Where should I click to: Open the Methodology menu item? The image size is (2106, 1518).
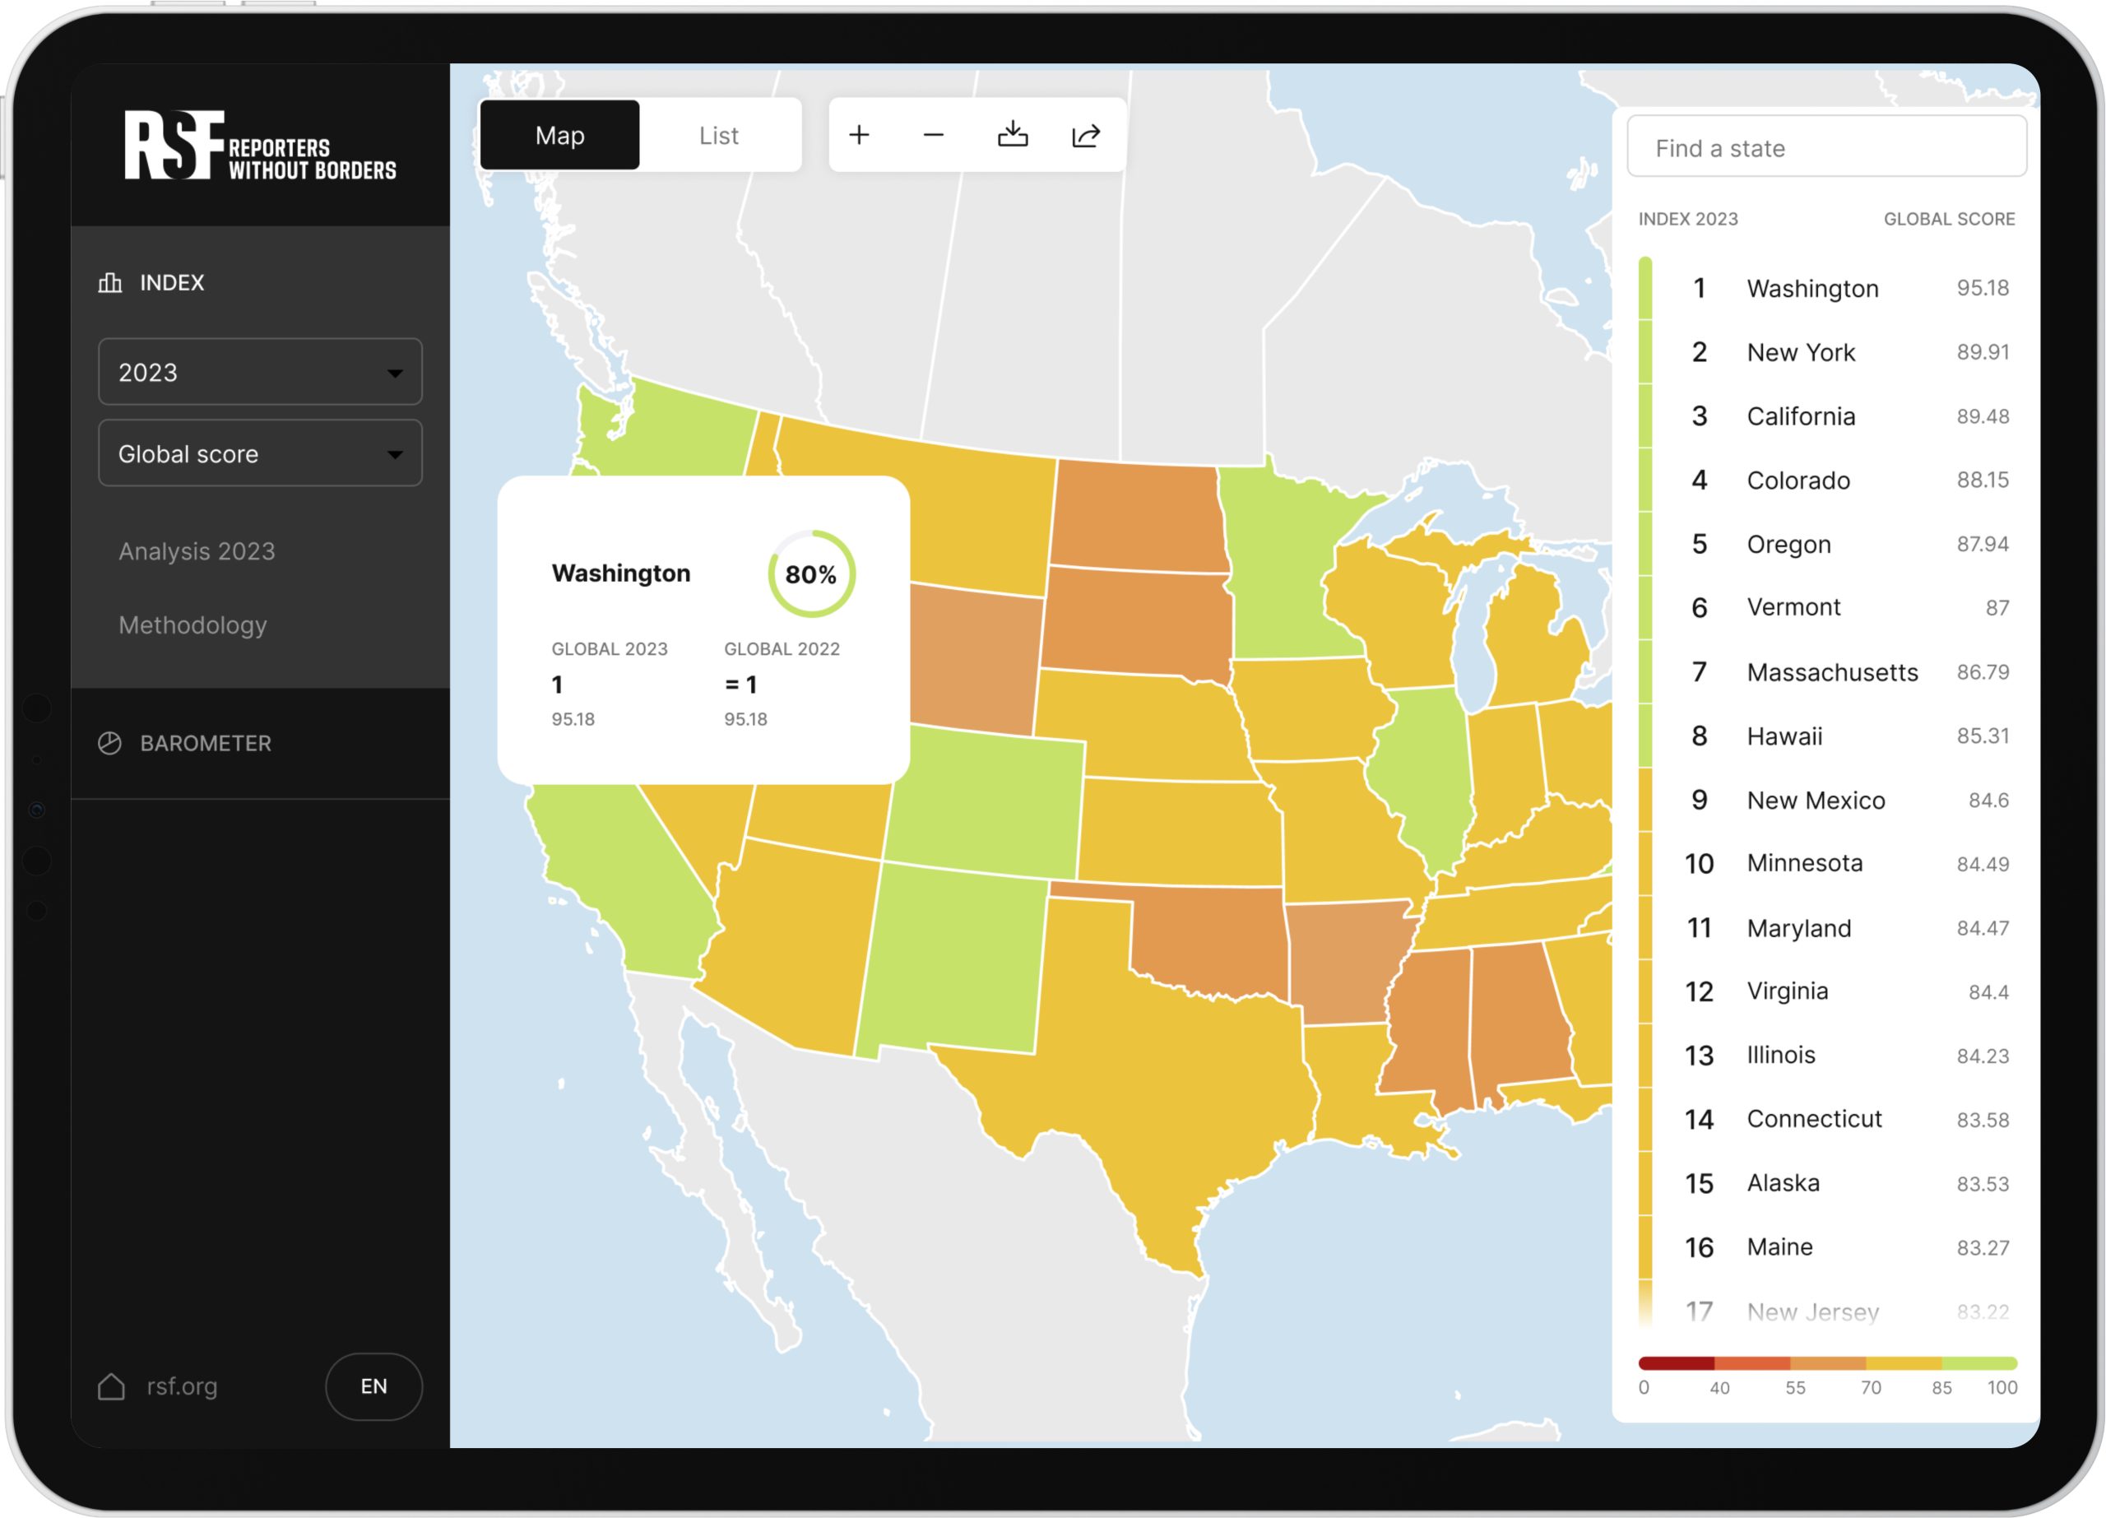point(193,624)
